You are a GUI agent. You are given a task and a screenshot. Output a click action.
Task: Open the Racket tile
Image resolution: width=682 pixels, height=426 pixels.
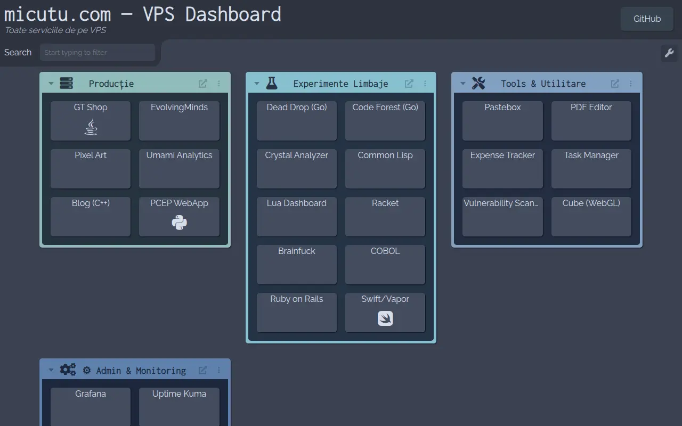coord(385,217)
